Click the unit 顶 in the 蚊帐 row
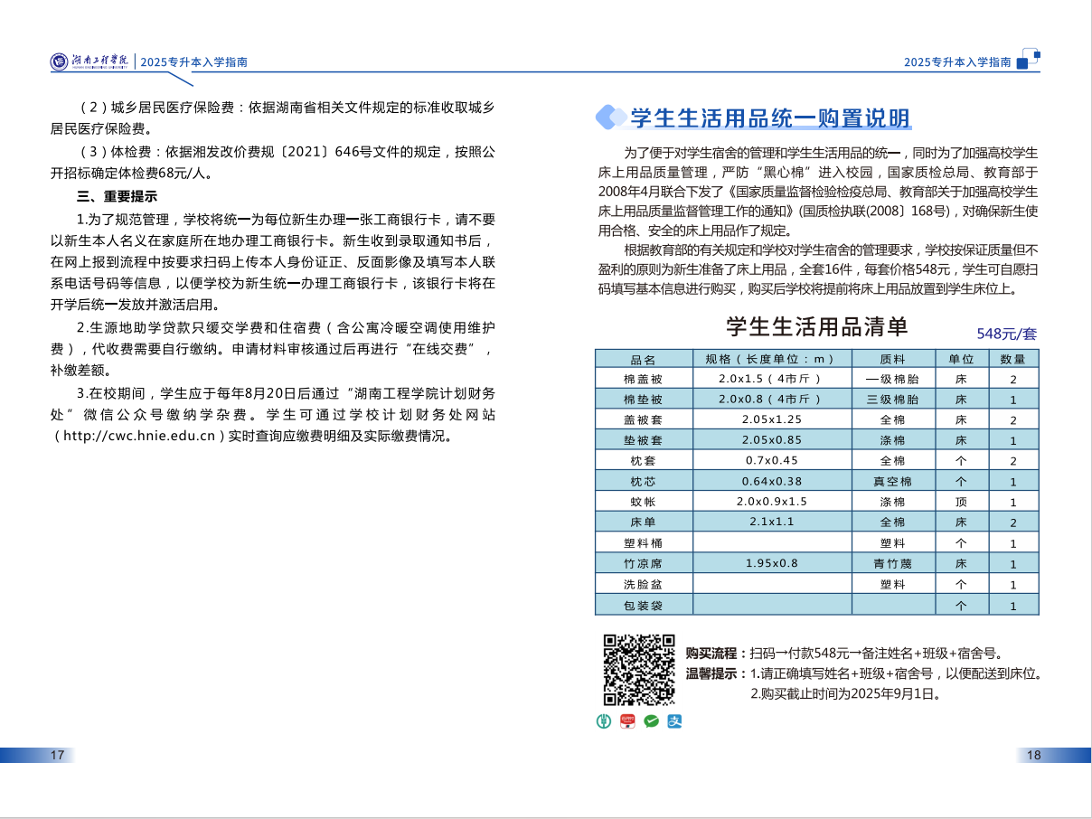This screenshot has width=1092, height=819. click(961, 502)
